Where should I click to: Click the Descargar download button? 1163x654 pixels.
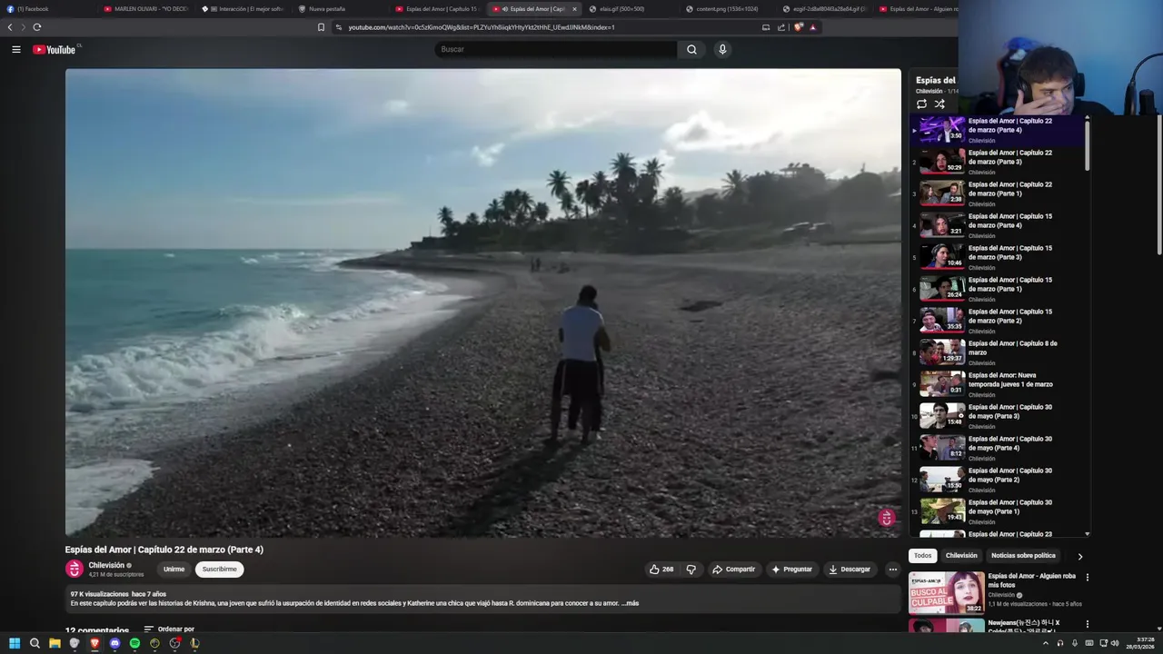point(850,570)
